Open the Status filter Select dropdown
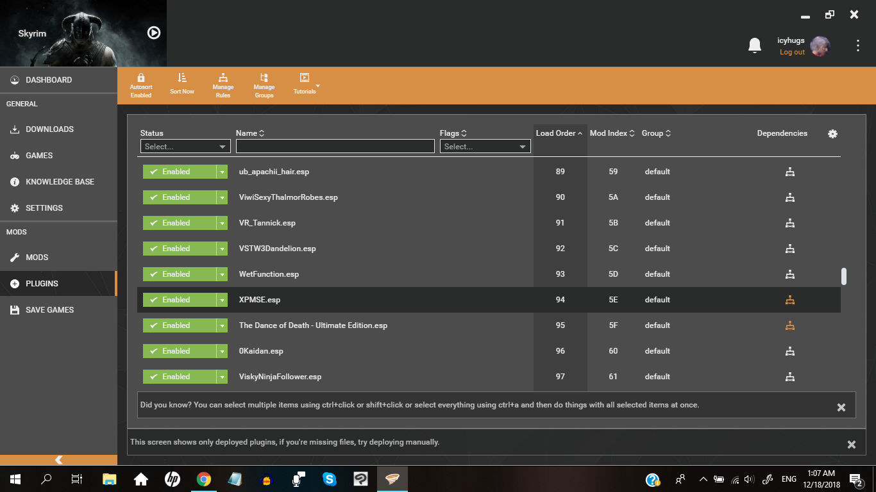 [185, 147]
